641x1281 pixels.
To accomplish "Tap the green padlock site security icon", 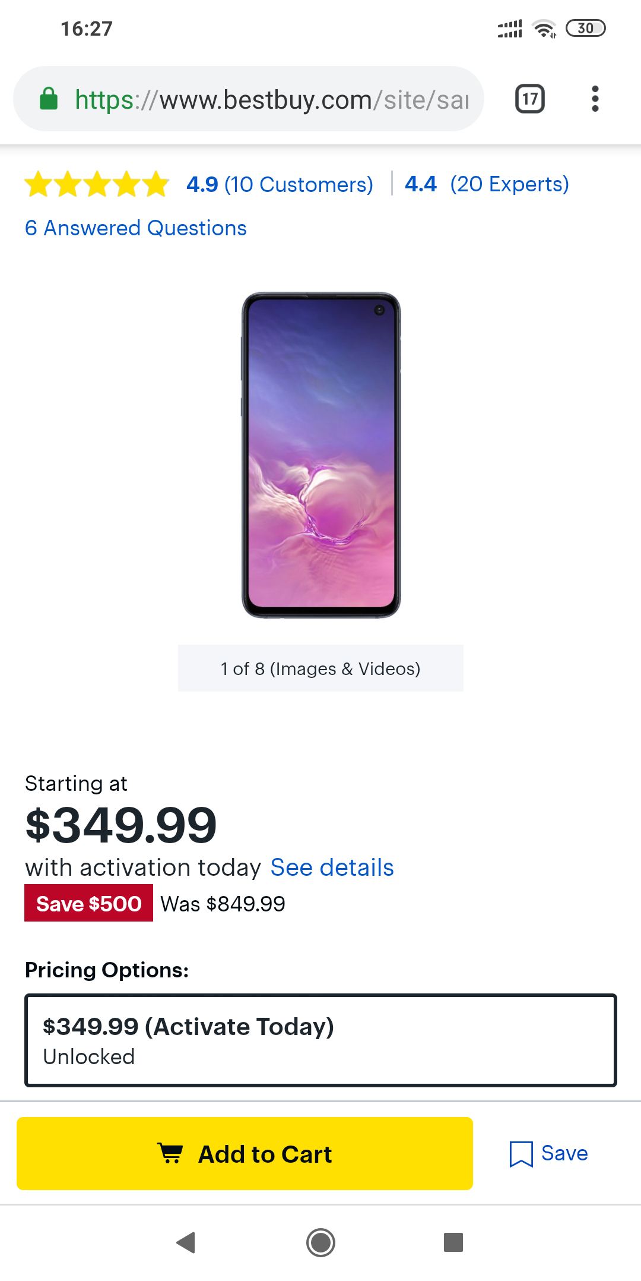I will pyautogui.click(x=49, y=99).
